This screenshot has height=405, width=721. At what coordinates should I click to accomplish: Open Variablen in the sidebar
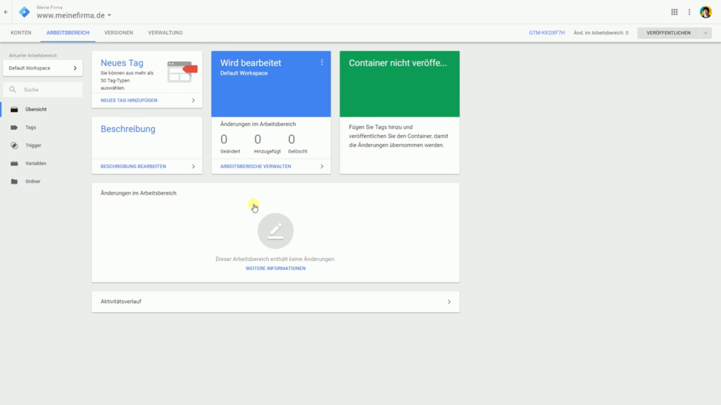pos(36,163)
